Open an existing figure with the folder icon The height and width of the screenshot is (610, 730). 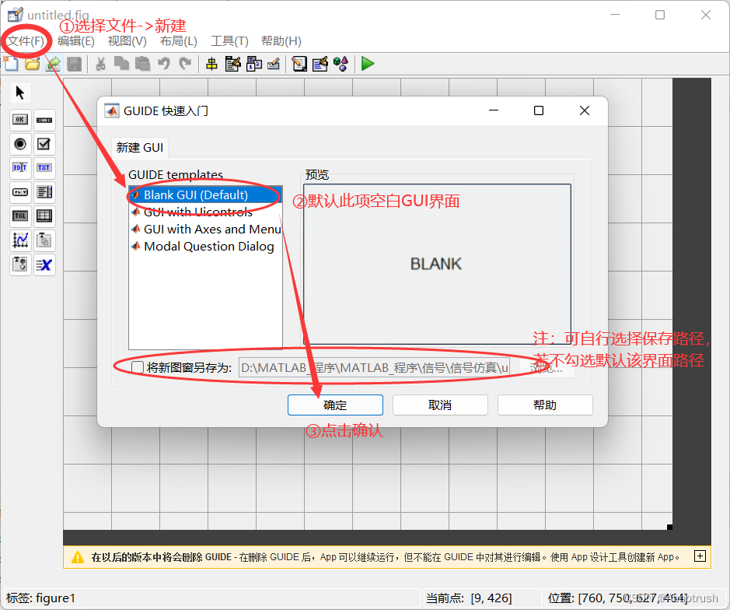pos(32,63)
